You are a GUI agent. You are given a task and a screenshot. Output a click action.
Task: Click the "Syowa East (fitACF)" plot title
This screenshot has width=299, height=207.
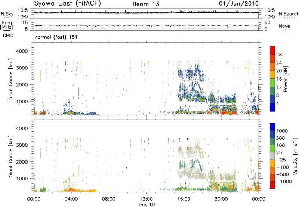tap(67, 4)
